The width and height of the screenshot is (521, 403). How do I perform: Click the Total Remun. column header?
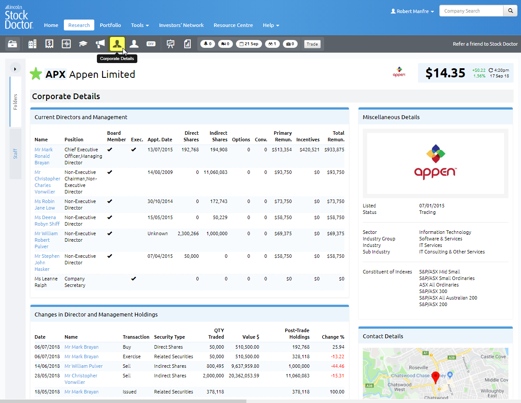pos(336,137)
